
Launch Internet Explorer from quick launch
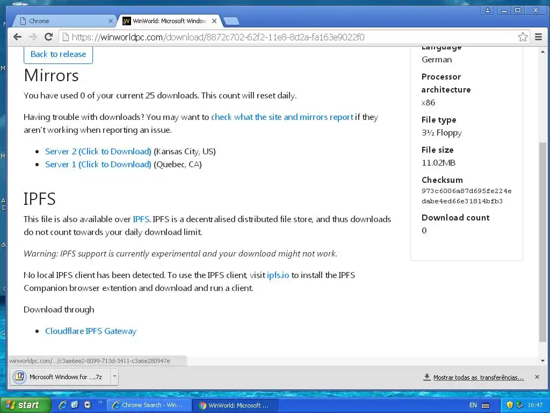(63, 405)
